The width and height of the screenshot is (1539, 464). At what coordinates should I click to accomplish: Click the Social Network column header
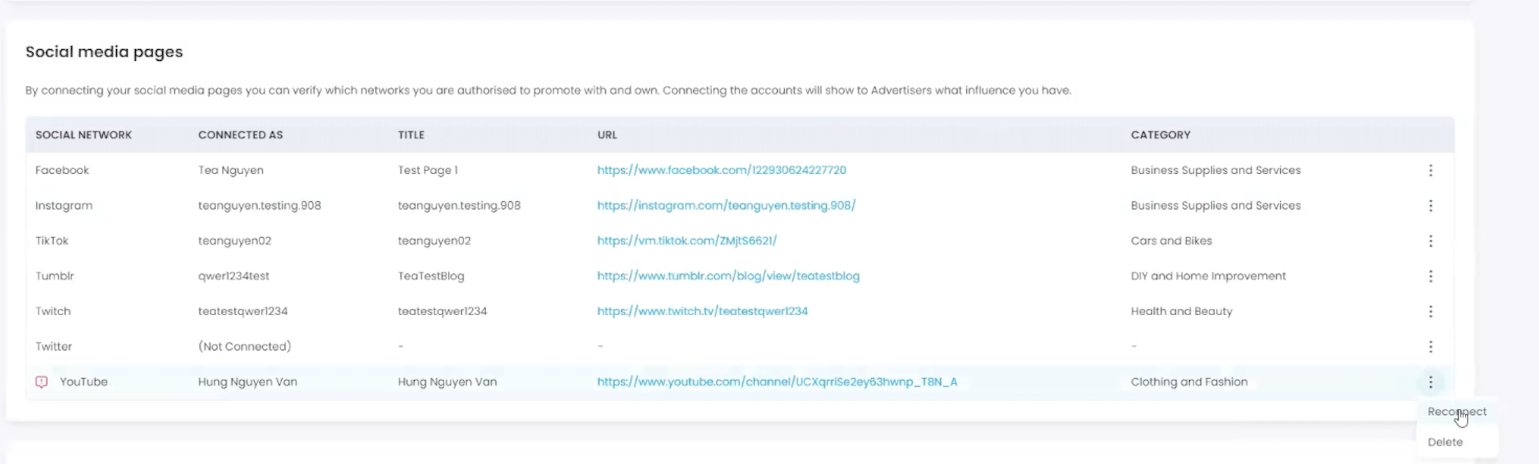84,135
